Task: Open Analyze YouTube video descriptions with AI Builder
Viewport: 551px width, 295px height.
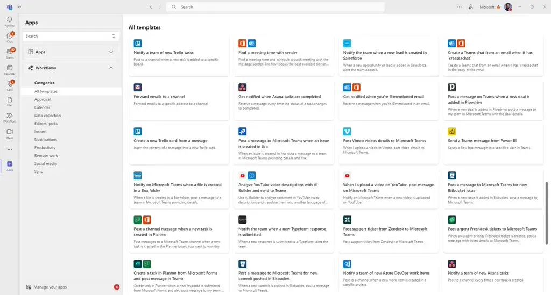Action: [284, 188]
